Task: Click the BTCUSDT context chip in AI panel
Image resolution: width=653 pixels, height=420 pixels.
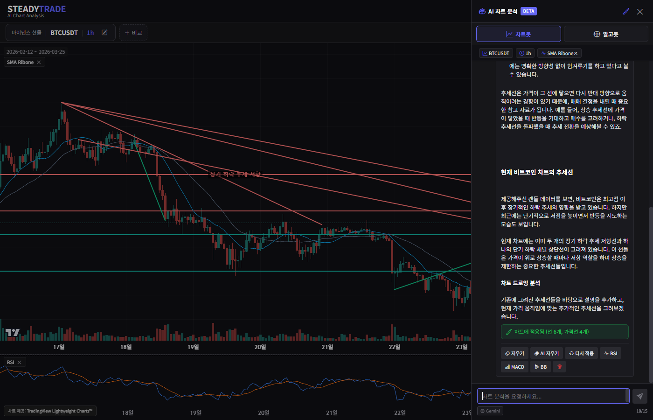Action: click(x=496, y=53)
